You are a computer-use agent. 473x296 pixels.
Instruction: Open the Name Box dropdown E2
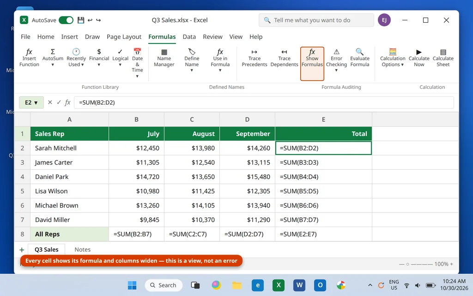click(31, 102)
